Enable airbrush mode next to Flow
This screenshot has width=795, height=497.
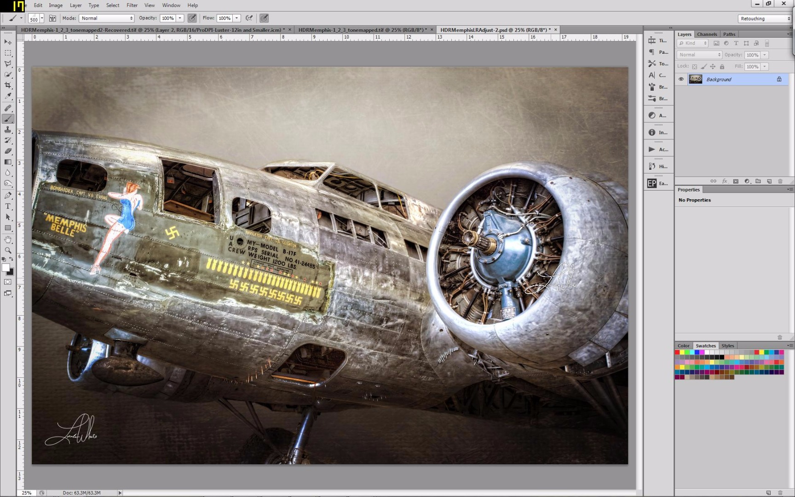click(249, 18)
